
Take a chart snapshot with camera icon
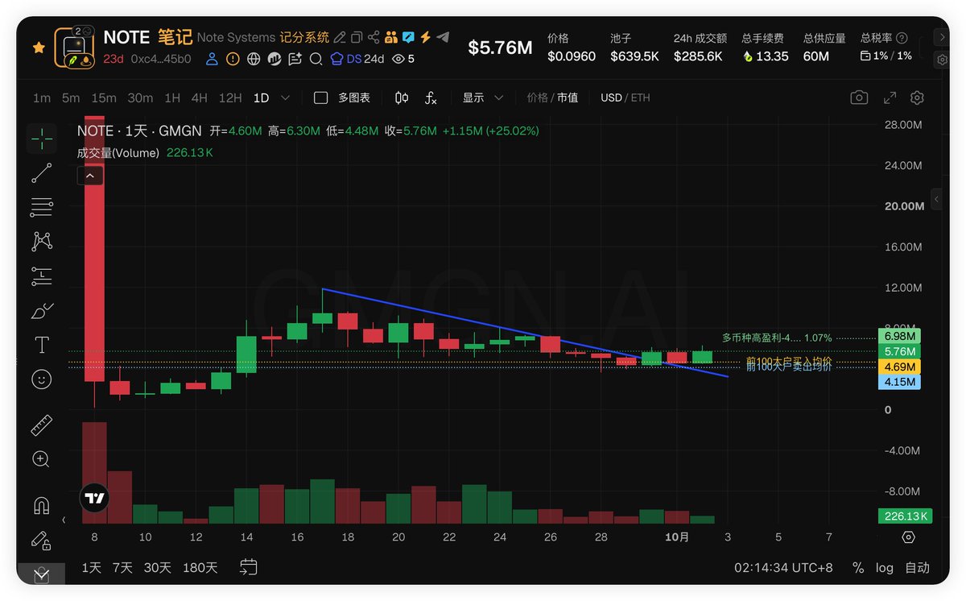859,97
